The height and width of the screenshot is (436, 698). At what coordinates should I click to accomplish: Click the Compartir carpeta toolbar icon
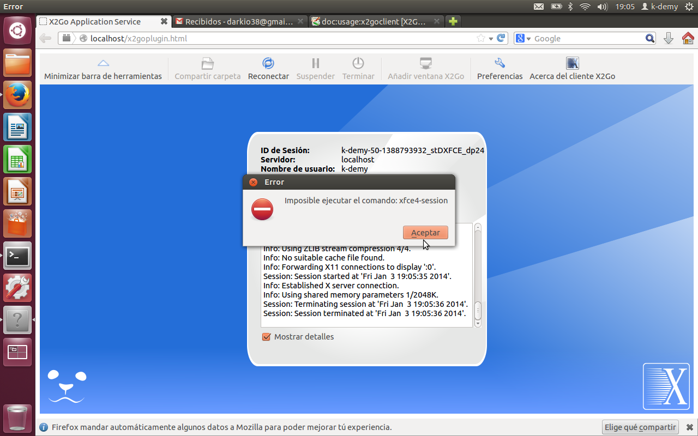point(207,63)
